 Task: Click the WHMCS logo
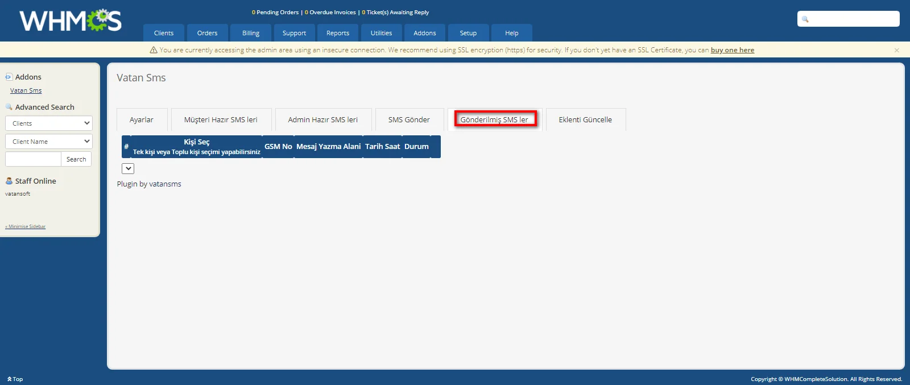[71, 20]
